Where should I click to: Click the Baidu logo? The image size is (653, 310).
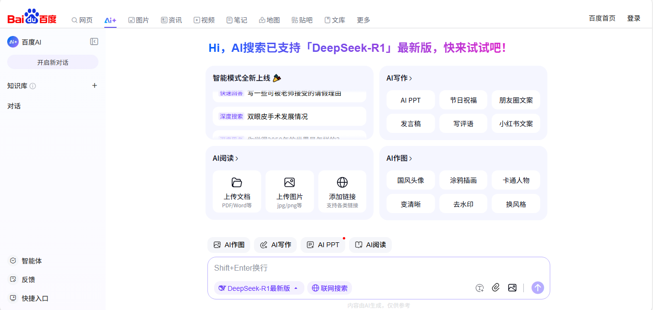(32, 17)
